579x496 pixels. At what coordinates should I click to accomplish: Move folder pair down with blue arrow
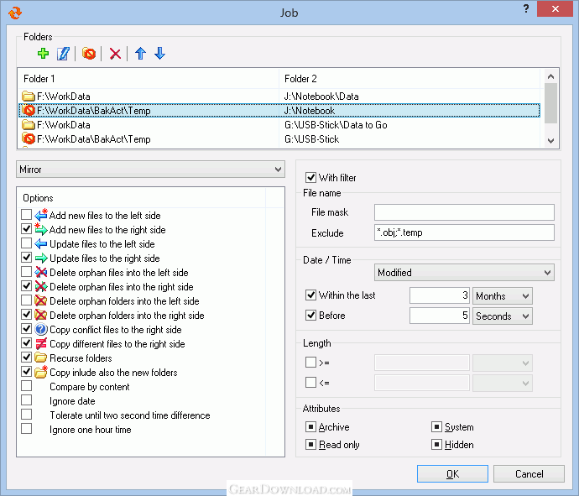tap(159, 54)
